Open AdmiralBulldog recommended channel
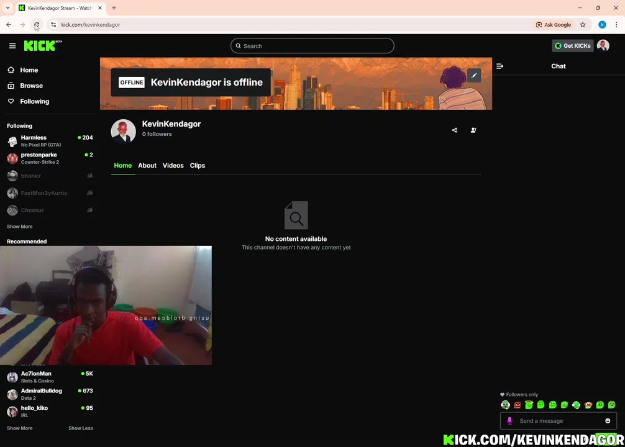 point(50,394)
